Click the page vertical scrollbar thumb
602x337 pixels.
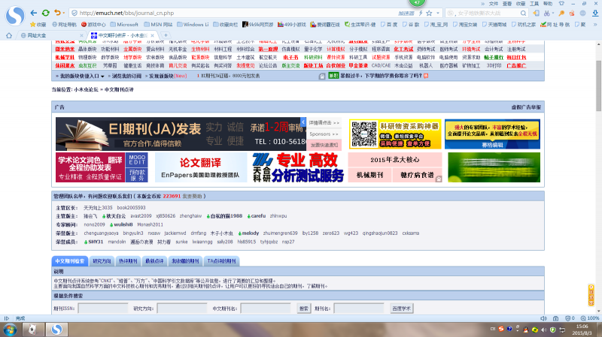point(598,86)
